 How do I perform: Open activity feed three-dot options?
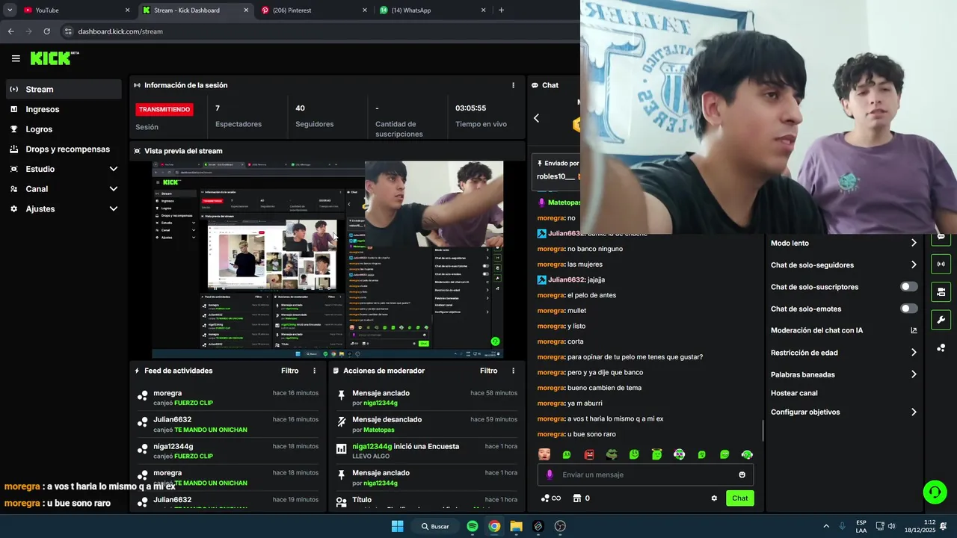pyautogui.click(x=314, y=371)
